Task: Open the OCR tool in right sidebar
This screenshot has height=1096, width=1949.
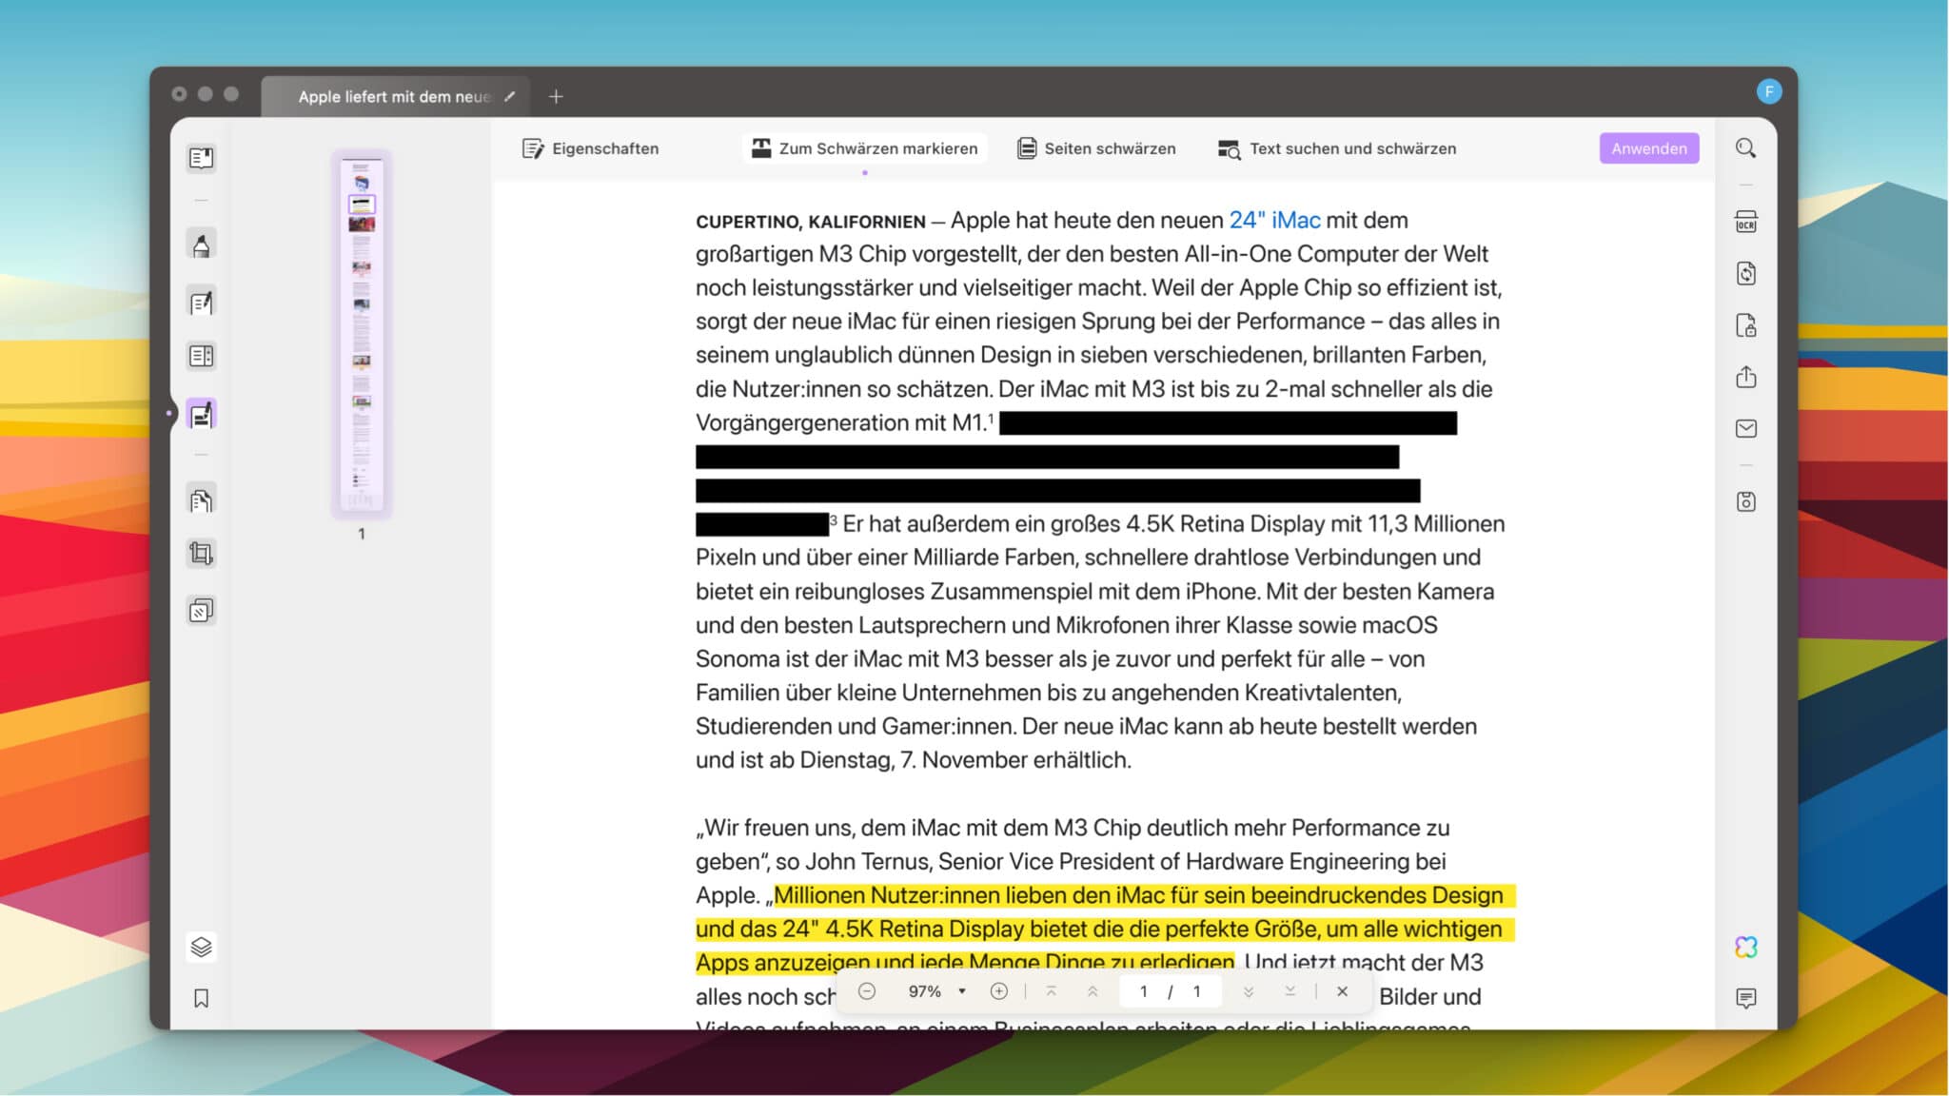Action: [x=1745, y=223]
